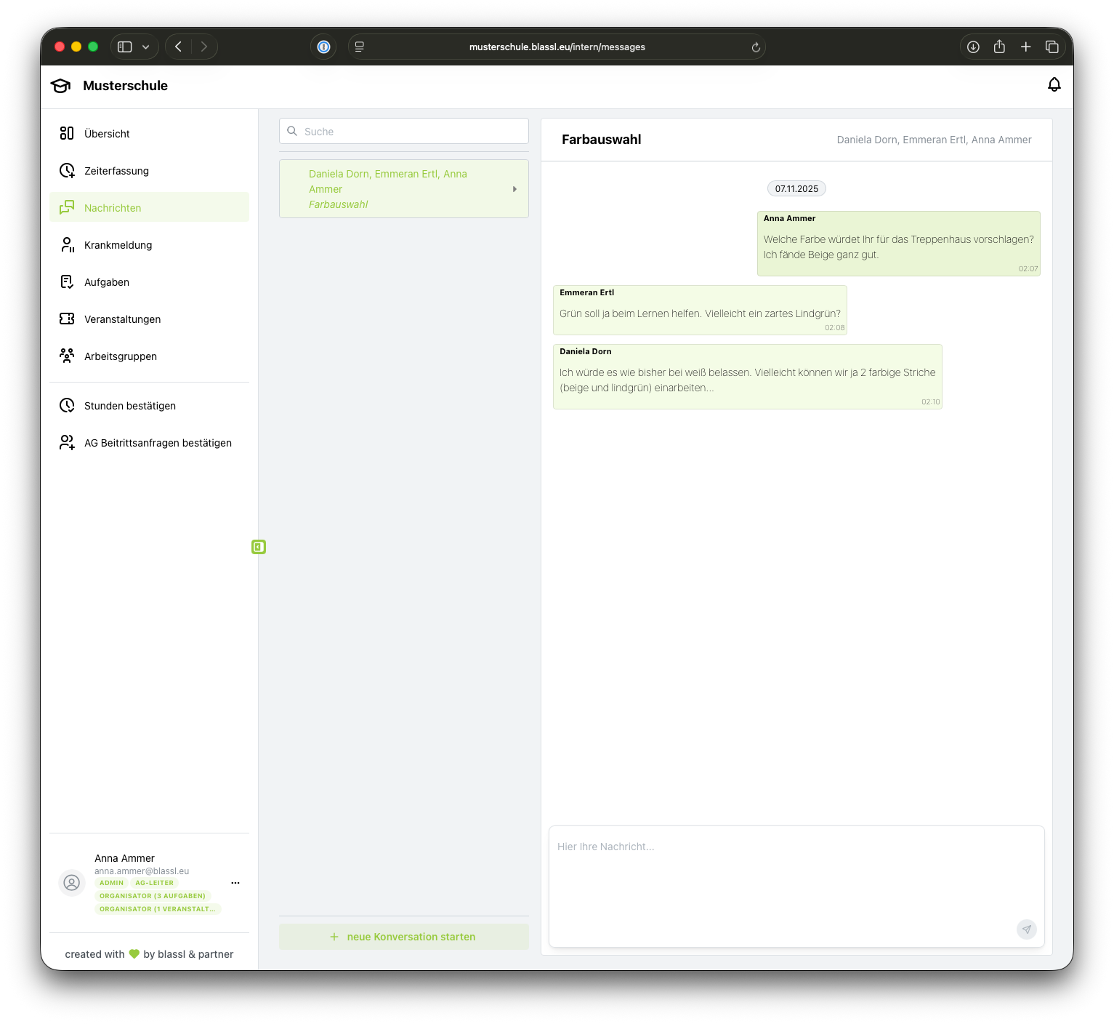
Task: Click the notification bell icon
Action: (x=1054, y=85)
